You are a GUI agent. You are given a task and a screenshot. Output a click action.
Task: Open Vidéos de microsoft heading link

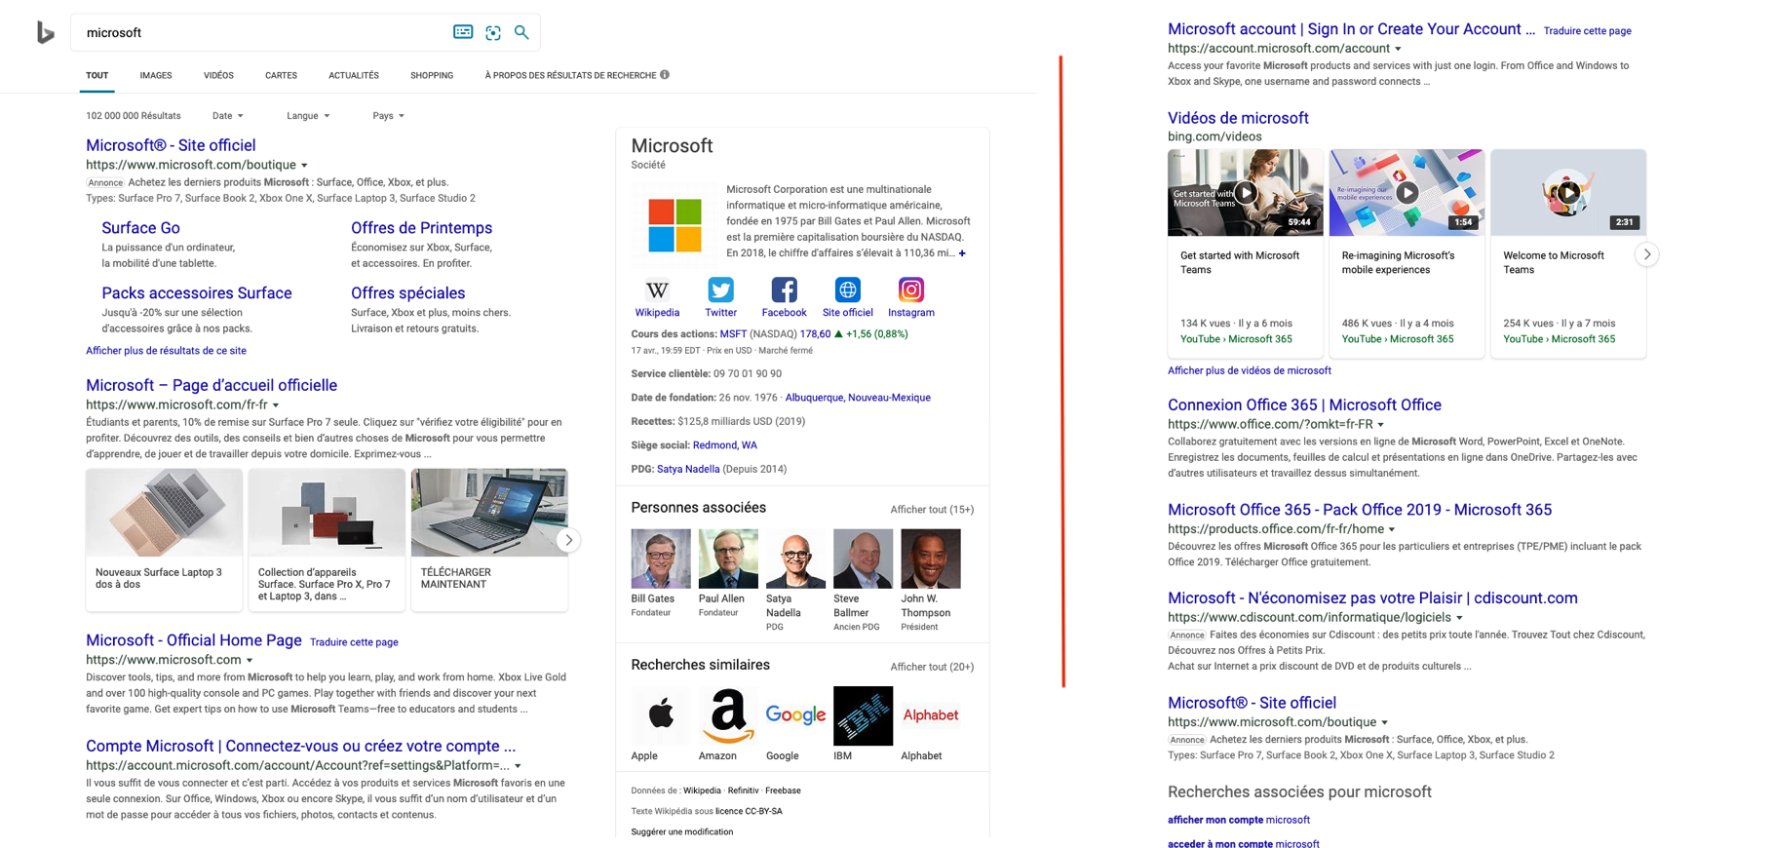[x=1238, y=118]
